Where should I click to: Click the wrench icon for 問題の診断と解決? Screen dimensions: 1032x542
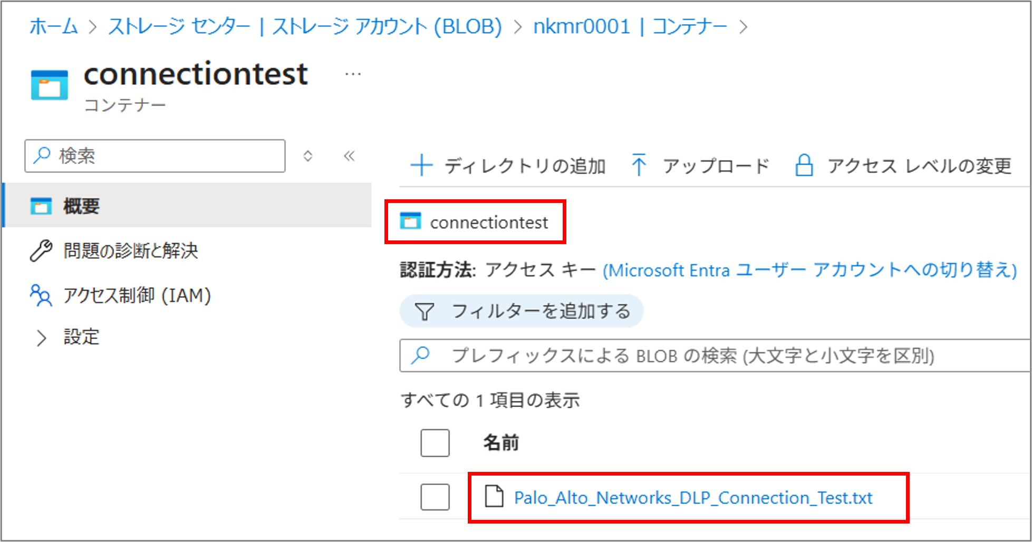[41, 251]
